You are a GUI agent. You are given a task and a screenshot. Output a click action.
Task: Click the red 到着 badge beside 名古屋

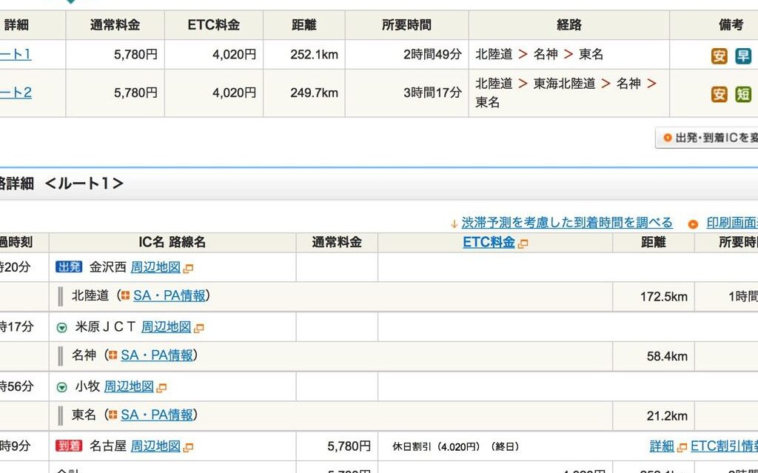click(69, 446)
